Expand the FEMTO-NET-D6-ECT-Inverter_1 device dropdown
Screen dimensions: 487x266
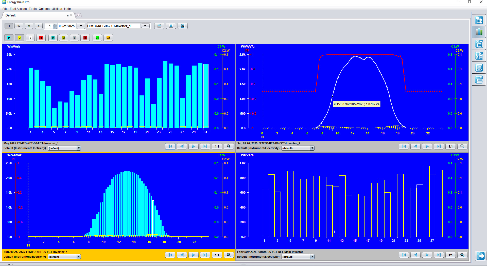click(x=145, y=26)
